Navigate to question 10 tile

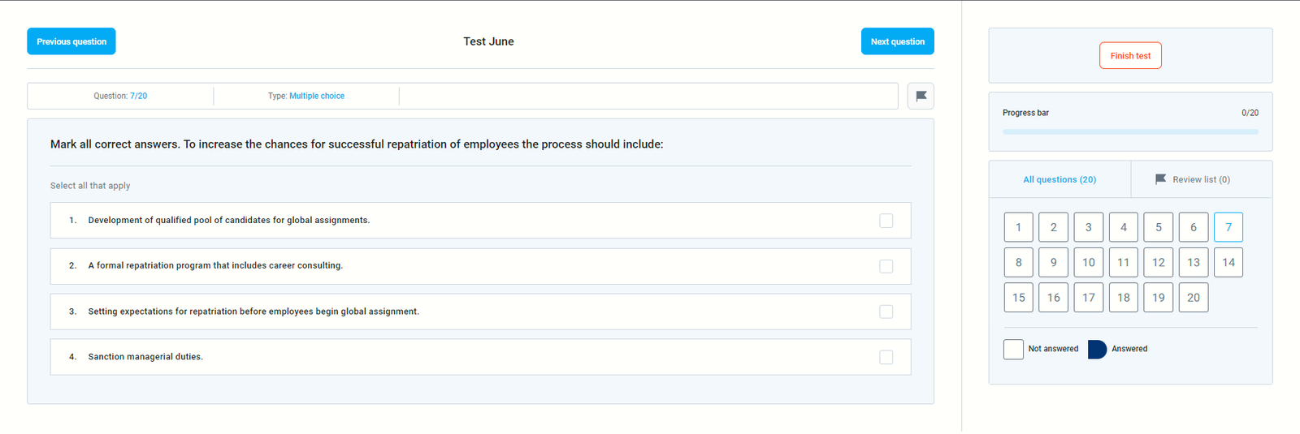1088,262
